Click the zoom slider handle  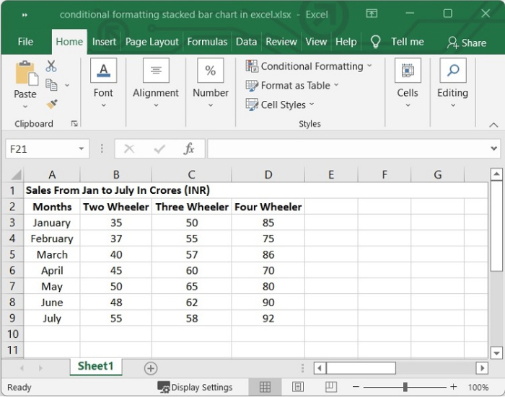pos(405,387)
